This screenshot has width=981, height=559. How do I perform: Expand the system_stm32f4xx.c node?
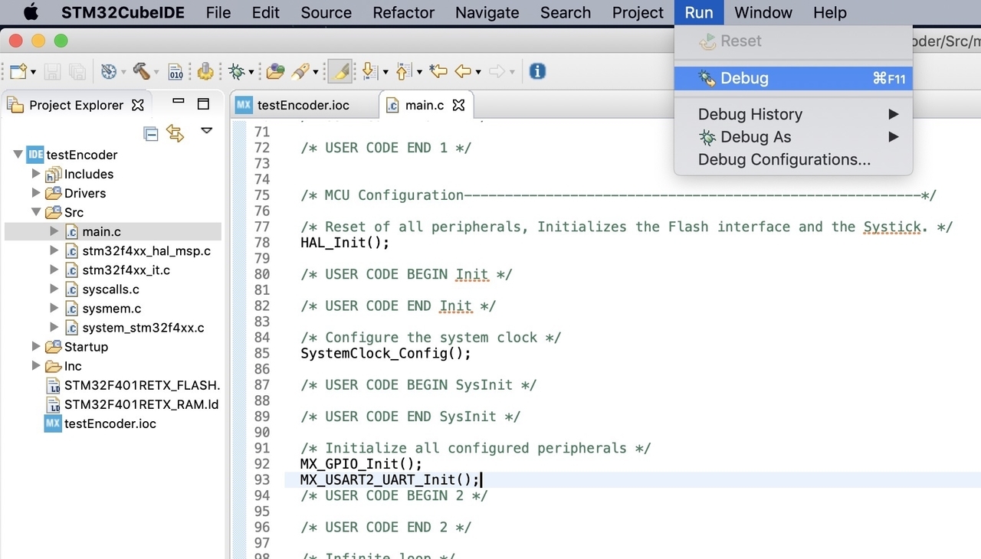[x=54, y=327]
